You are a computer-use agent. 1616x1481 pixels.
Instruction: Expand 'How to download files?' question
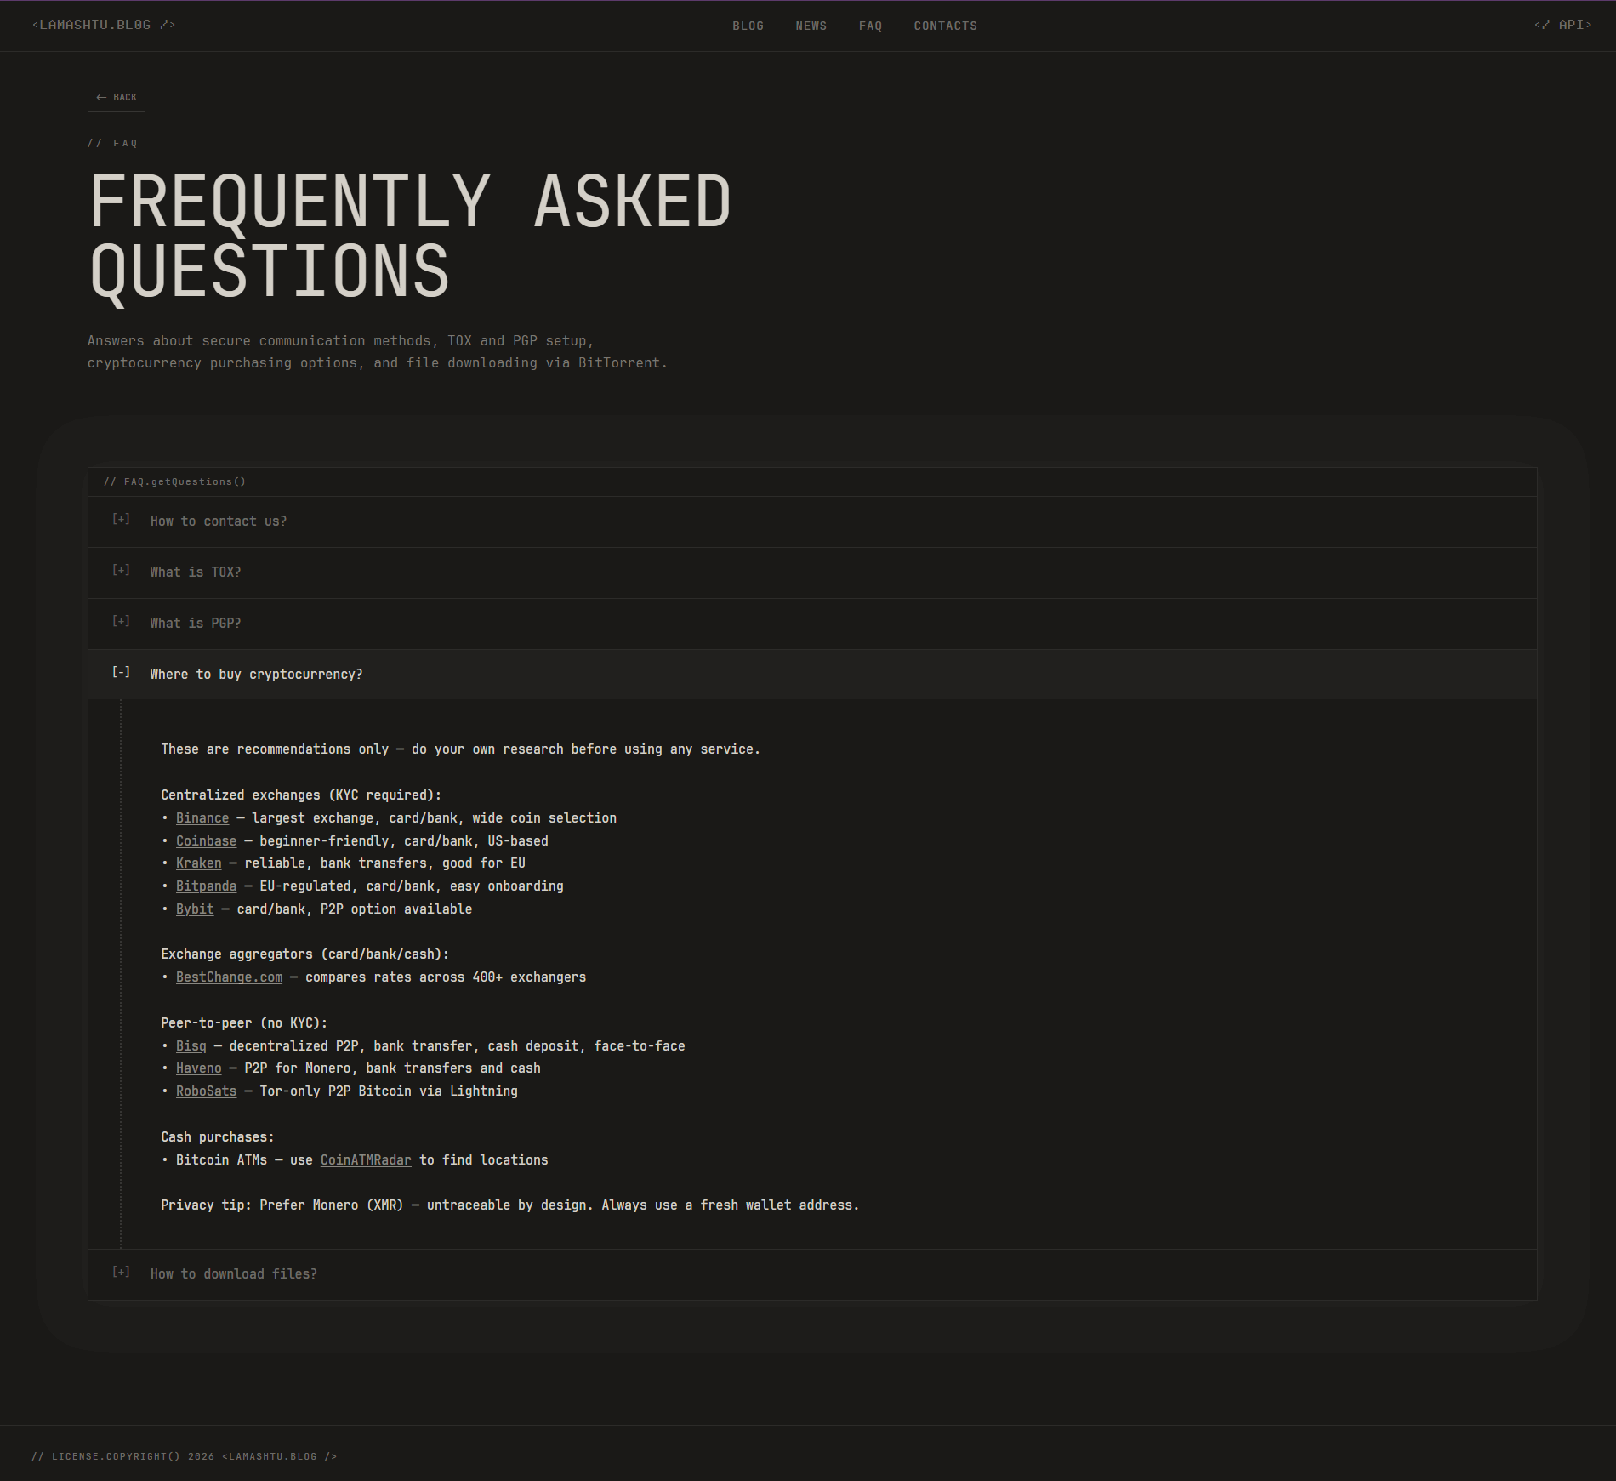233,1274
